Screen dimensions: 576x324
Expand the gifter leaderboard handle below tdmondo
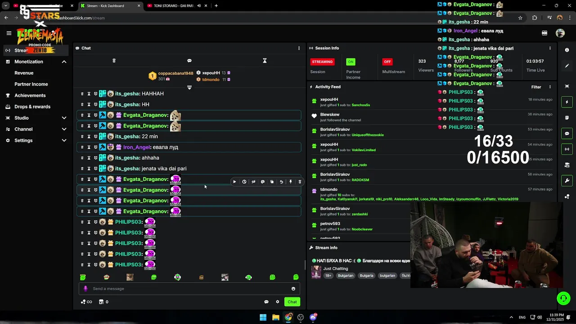[x=189, y=87]
